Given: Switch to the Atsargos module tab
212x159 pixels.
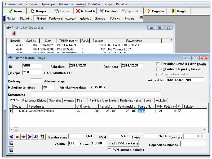Looking at the screenshot, I should [x=70, y=18].
